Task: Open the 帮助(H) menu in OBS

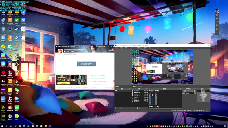Action: [150, 48]
